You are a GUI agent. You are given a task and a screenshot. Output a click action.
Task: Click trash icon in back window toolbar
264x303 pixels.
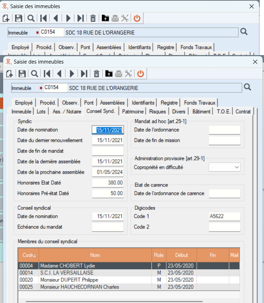(93, 18)
